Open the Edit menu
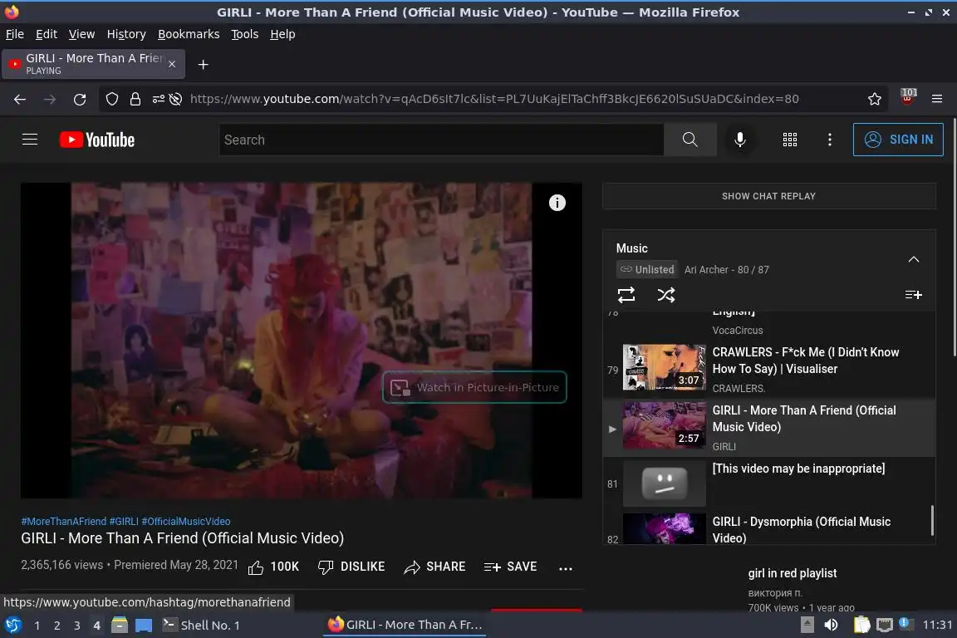This screenshot has width=957, height=638. coord(47,34)
